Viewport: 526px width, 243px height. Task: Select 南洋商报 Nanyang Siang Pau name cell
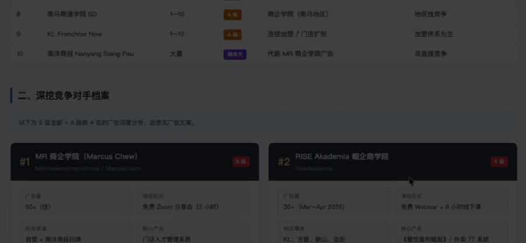click(x=90, y=54)
